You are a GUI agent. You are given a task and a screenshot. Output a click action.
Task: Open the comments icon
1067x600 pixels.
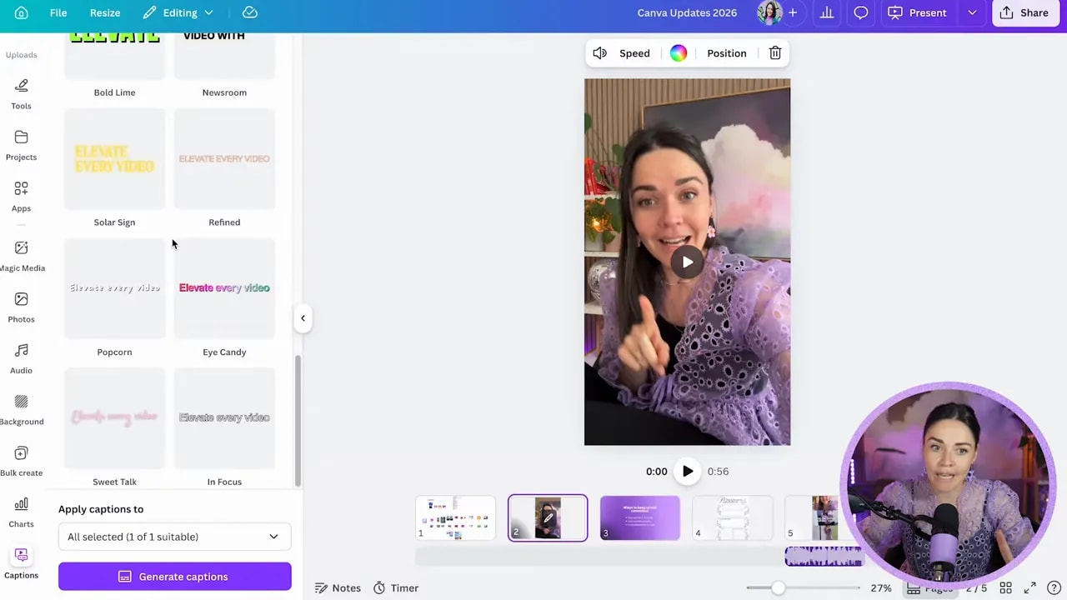tap(861, 12)
